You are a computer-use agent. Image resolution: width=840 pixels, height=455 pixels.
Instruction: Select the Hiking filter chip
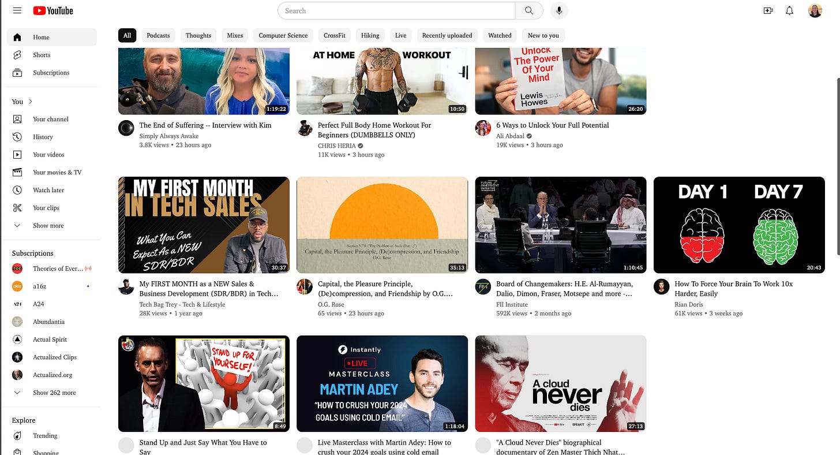tap(370, 35)
